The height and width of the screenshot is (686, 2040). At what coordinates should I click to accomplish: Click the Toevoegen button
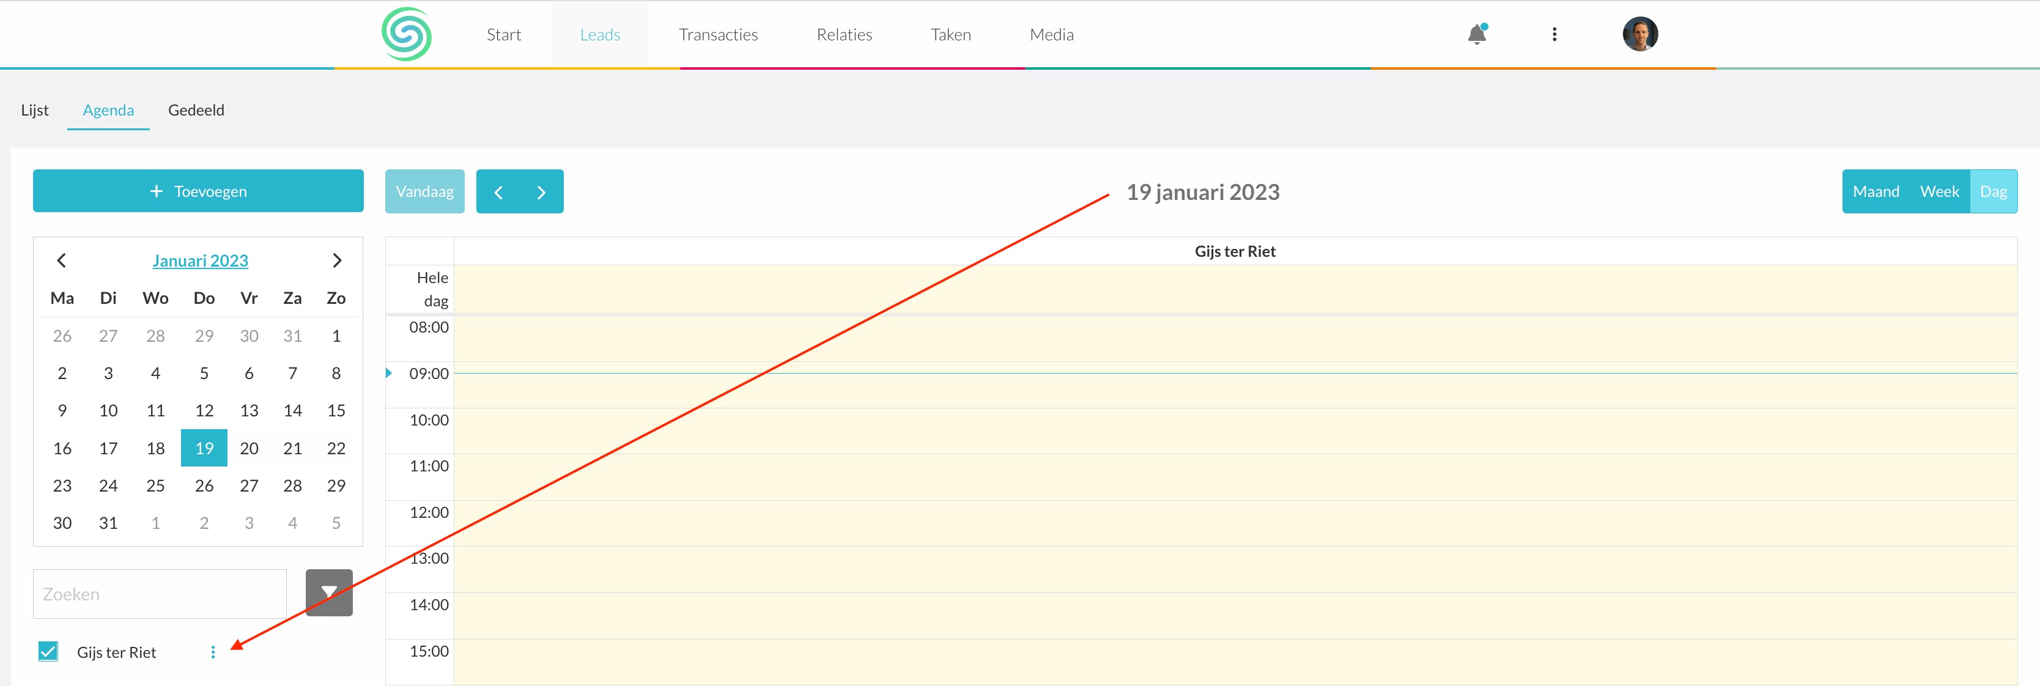click(x=198, y=191)
